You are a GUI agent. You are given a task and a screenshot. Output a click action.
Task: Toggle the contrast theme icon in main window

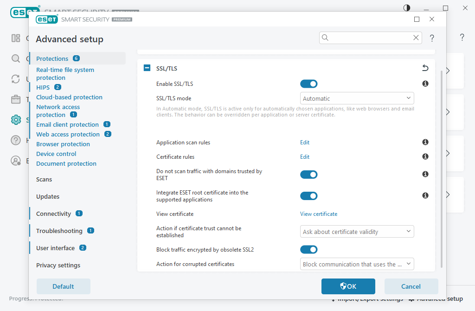click(x=406, y=8)
